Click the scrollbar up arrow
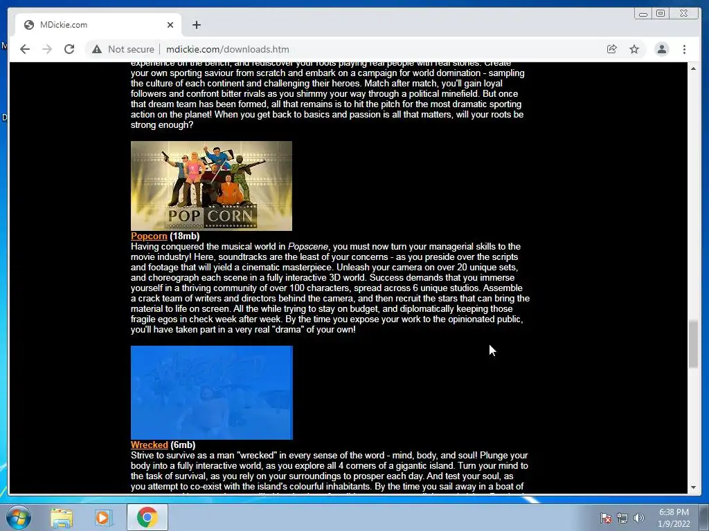 click(x=693, y=68)
